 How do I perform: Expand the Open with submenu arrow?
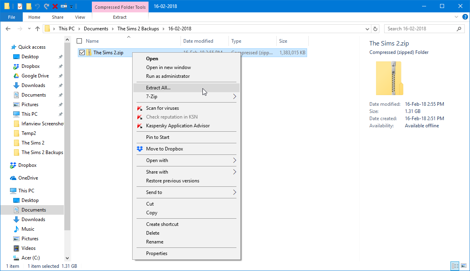click(235, 160)
